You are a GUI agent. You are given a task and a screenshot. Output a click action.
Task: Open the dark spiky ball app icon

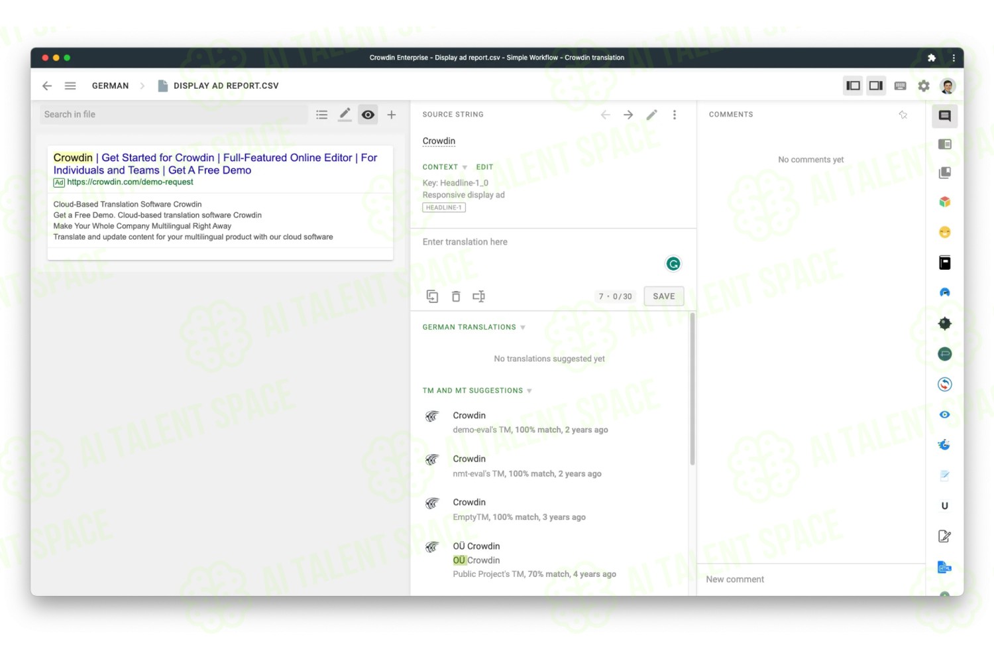(x=945, y=324)
